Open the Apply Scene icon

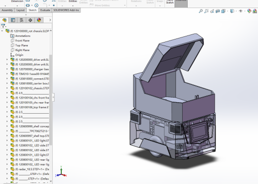pyautogui.click(x=255, y=11)
